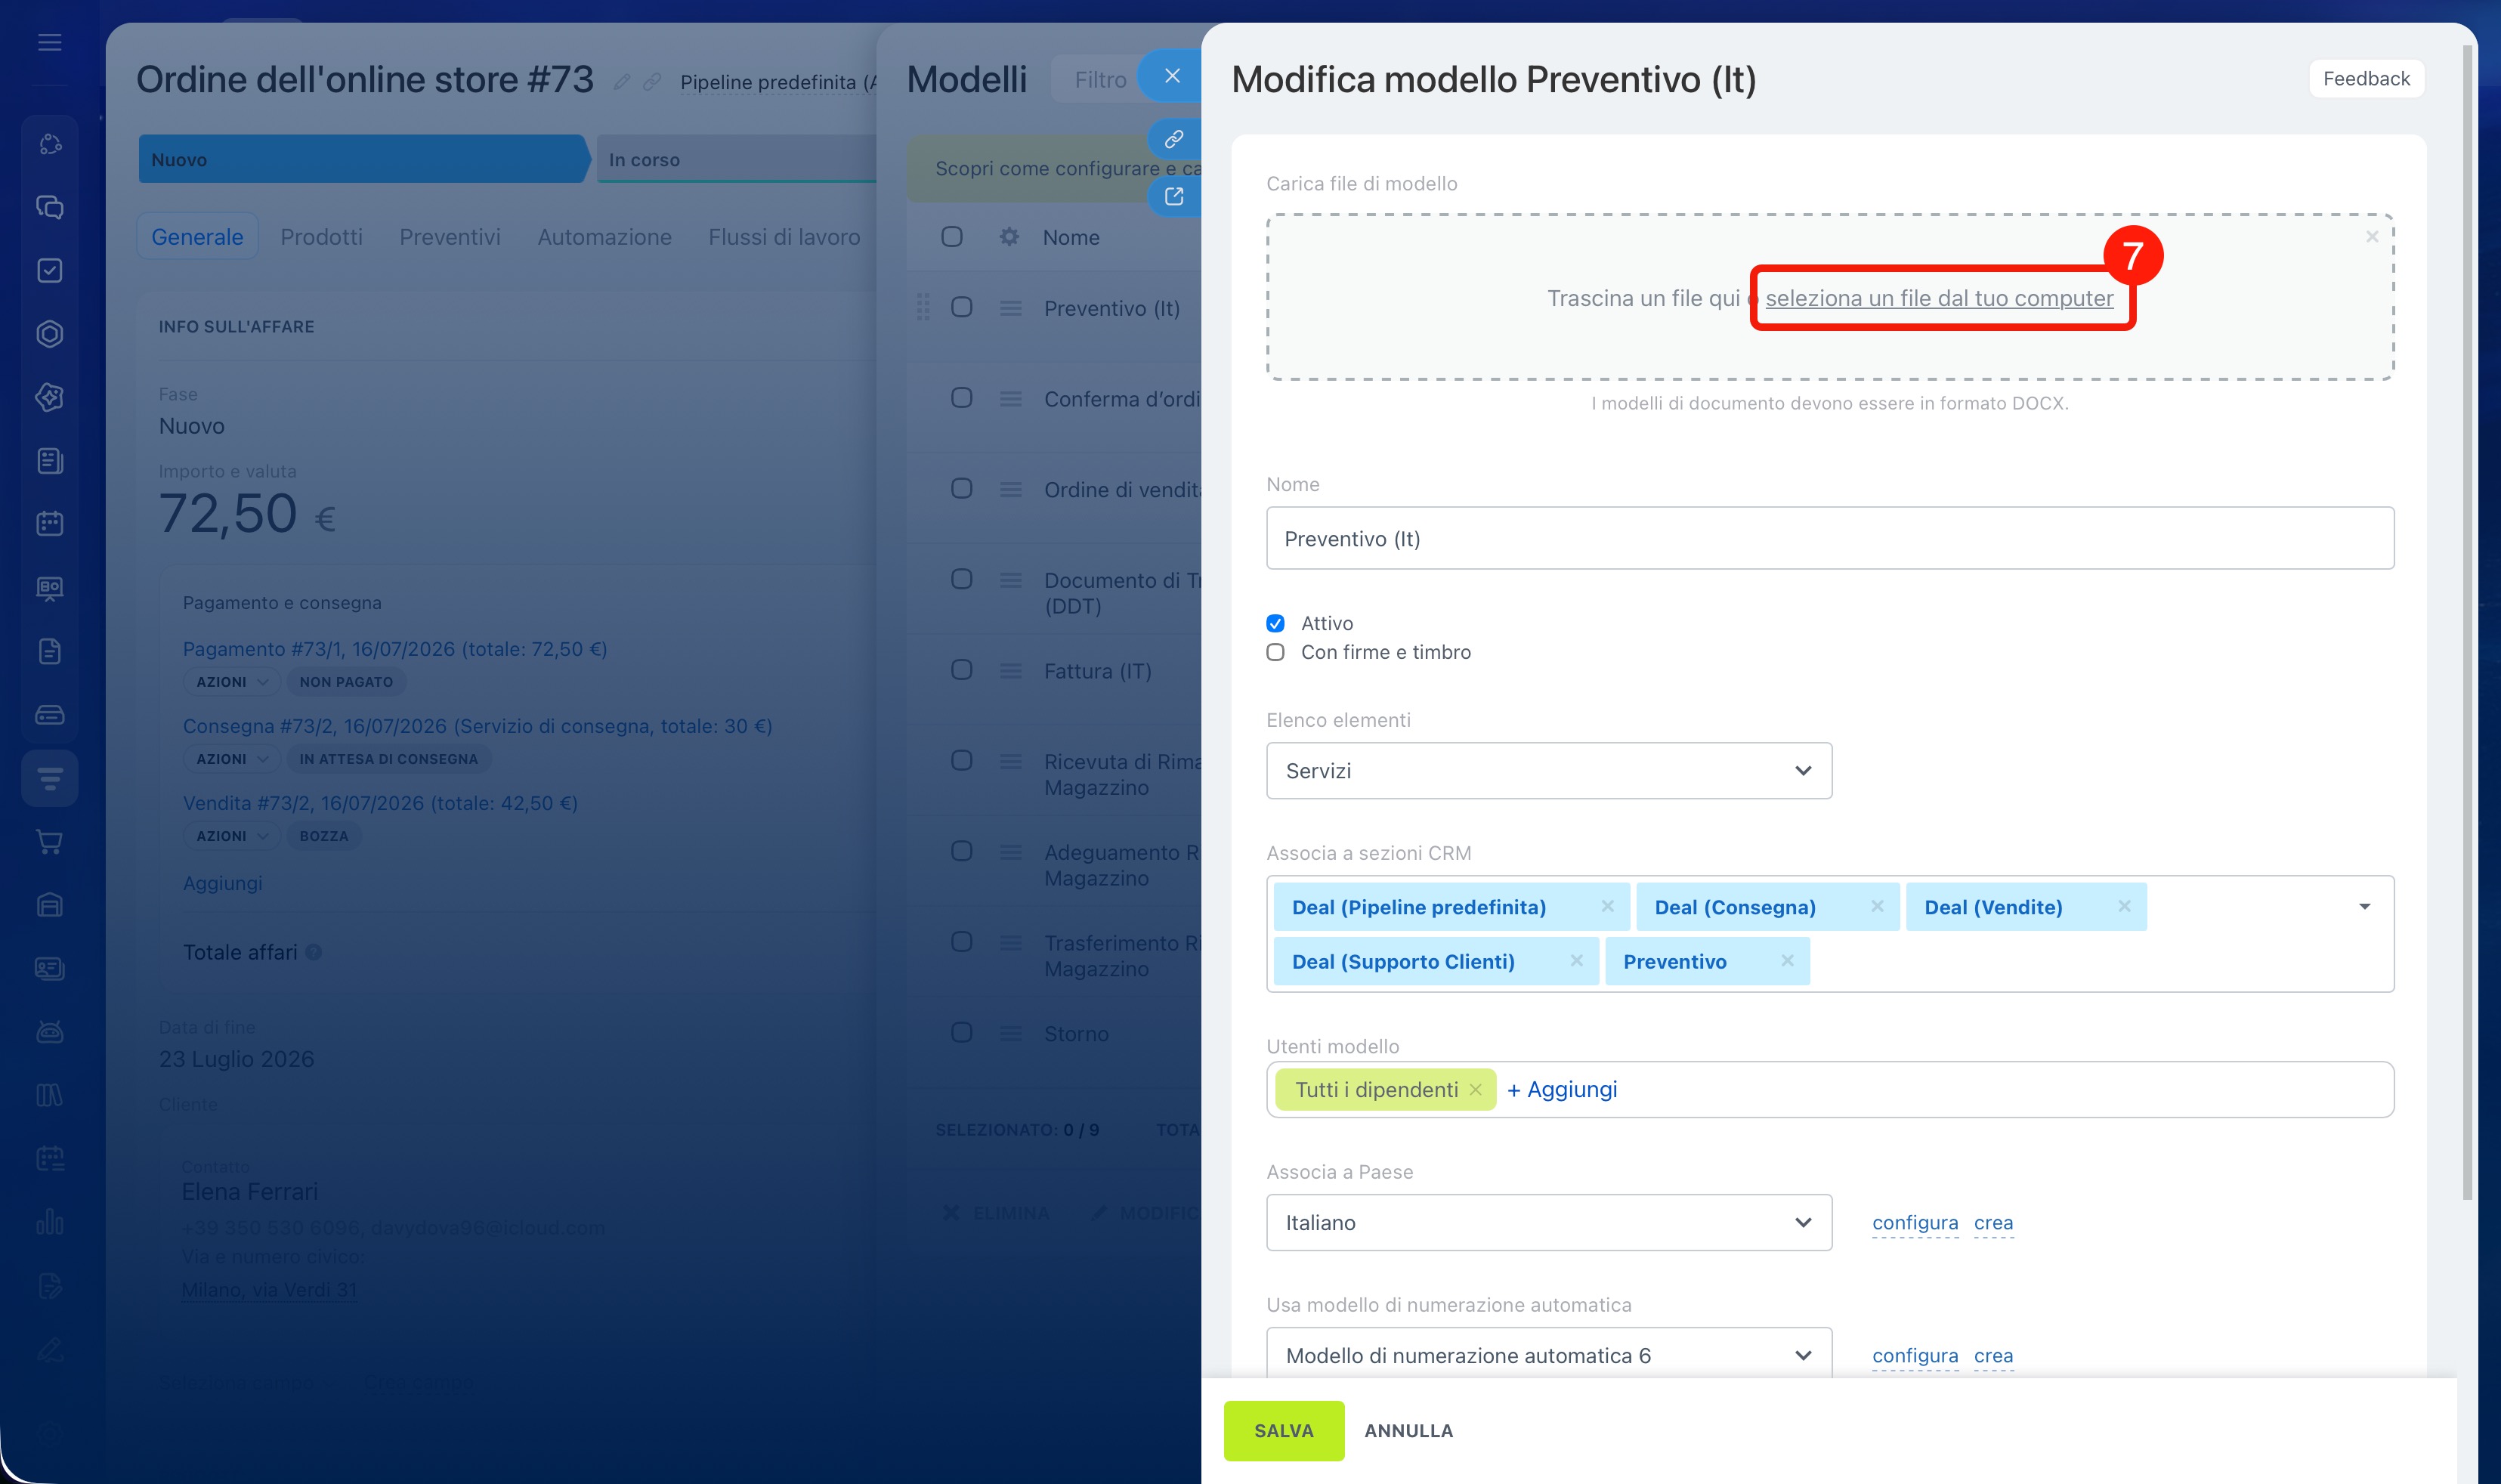Remove the Preventivo tag from CRM sections
Screen dimensions: 2501x1484
pyautogui.click(x=1787, y=960)
